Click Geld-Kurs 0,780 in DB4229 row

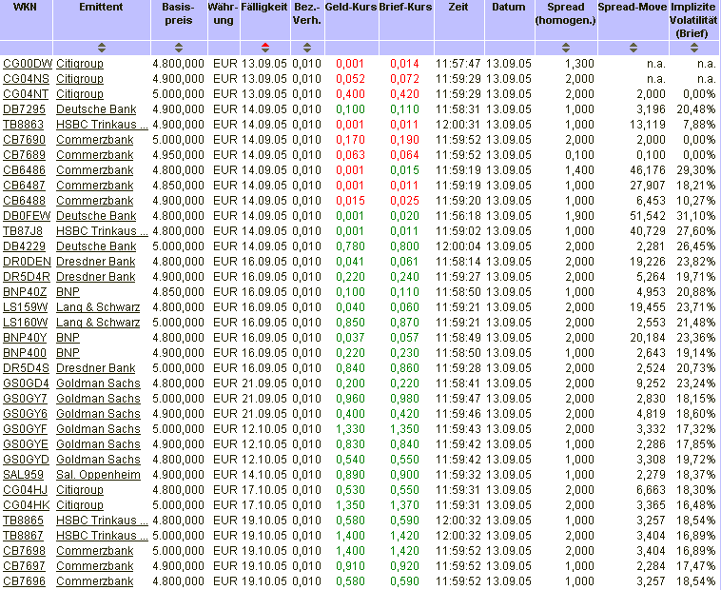point(350,246)
